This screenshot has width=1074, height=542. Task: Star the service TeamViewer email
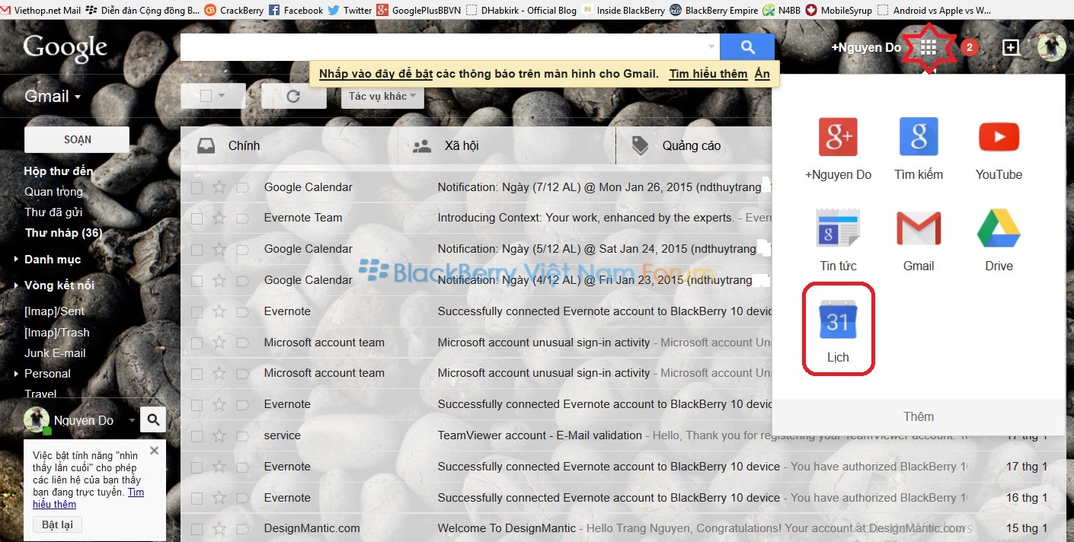pos(219,435)
